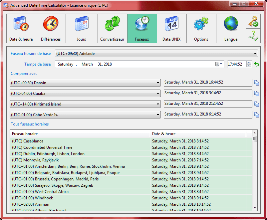Select the Convertisseur tab
The width and height of the screenshot is (267, 220).
click(113, 28)
